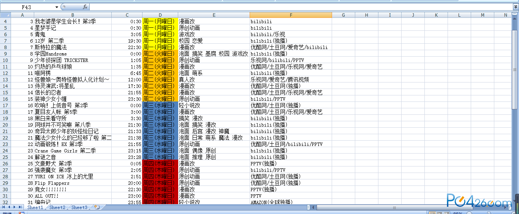Click time cell '2:51' in YURI ON ICE row
The height and width of the screenshot is (214, 519).
(127, 177)
